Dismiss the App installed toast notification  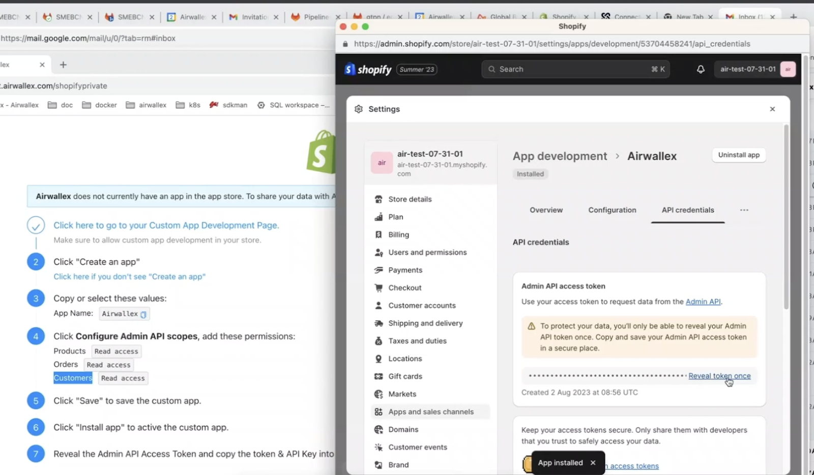pyautogui.click(x=593, y=463)
